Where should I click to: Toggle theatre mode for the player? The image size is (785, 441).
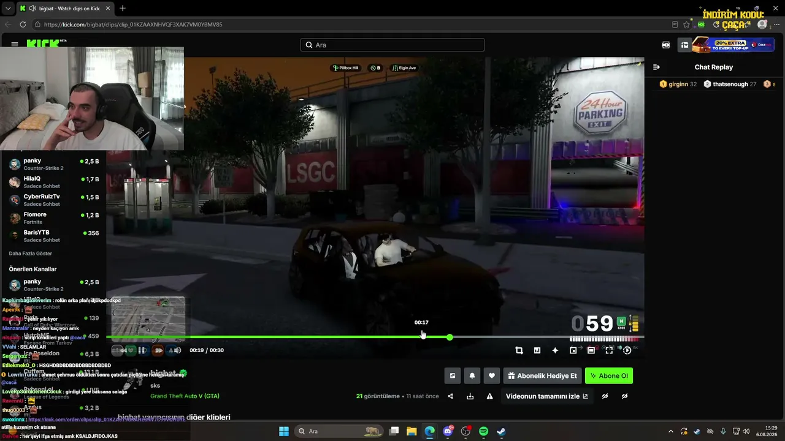591,350
